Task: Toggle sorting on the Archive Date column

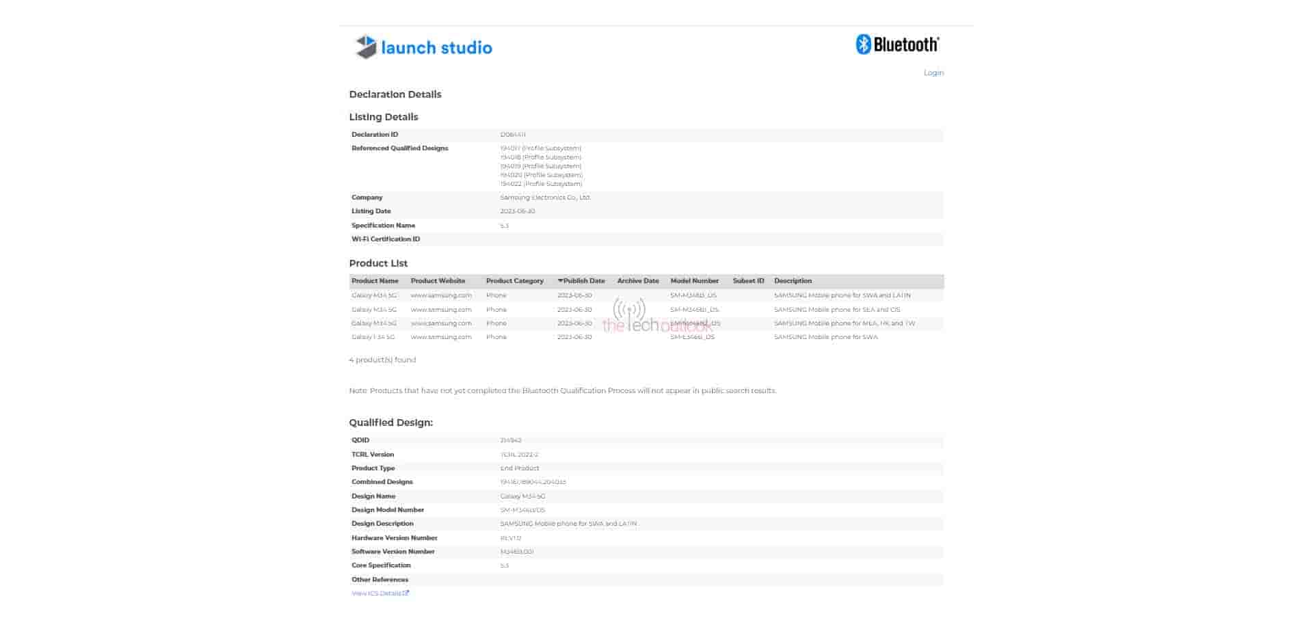Action: click(637, 280)
